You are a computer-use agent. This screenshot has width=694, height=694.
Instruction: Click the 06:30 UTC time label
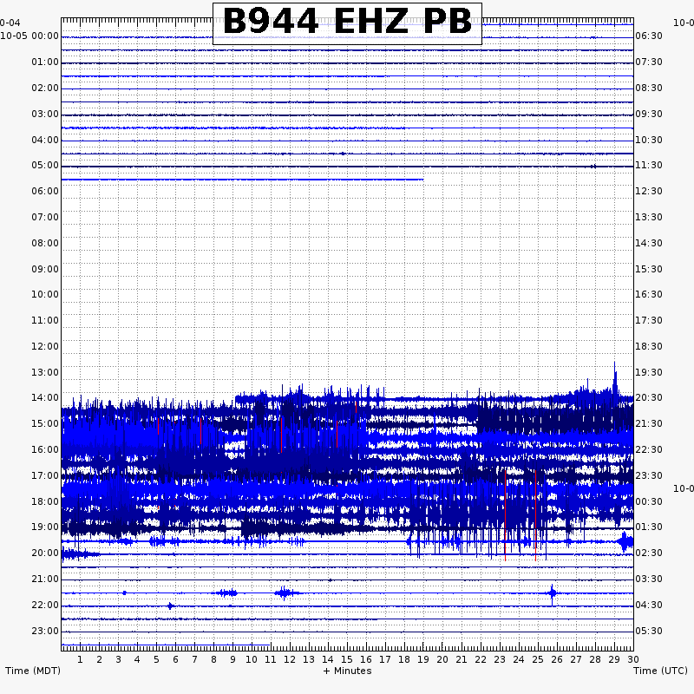(x=649, y=36)
